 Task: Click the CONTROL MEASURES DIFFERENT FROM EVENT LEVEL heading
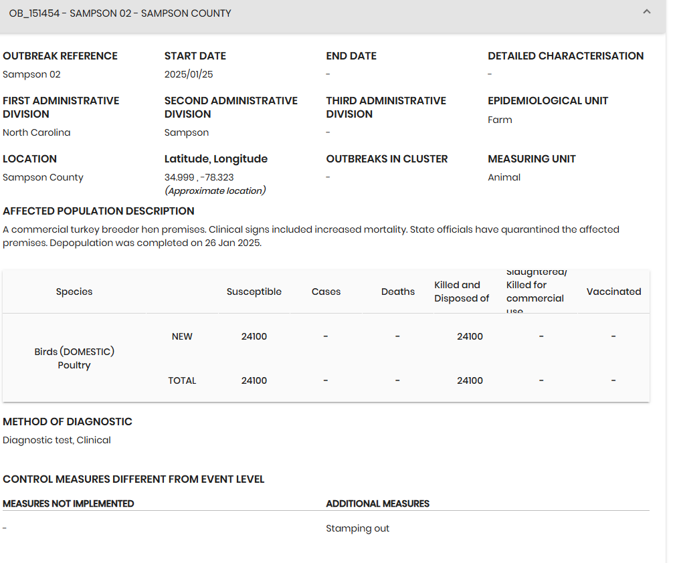click(133, 479)
